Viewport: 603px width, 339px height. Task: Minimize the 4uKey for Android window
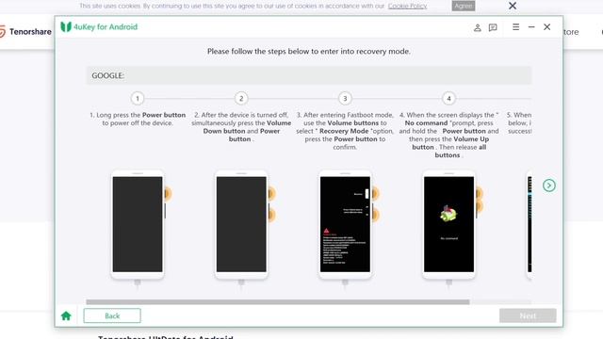531,27
